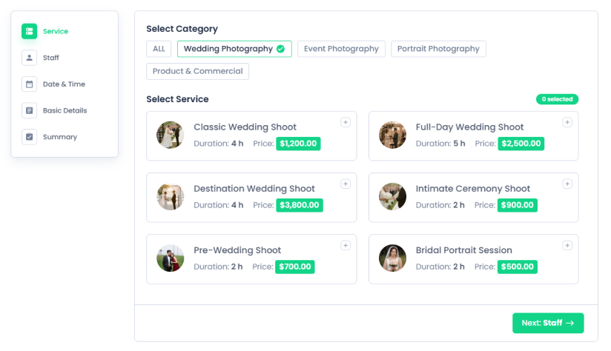Select Wedding Photography category
The image size is (611, 351).
coord(234,49)
